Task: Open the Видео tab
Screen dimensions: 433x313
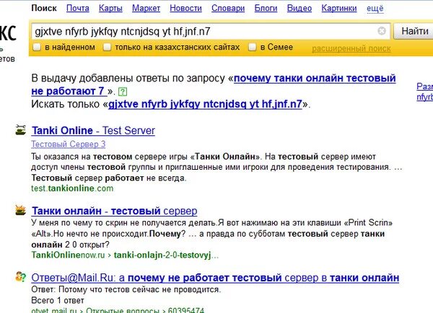Action: point(299,8)
